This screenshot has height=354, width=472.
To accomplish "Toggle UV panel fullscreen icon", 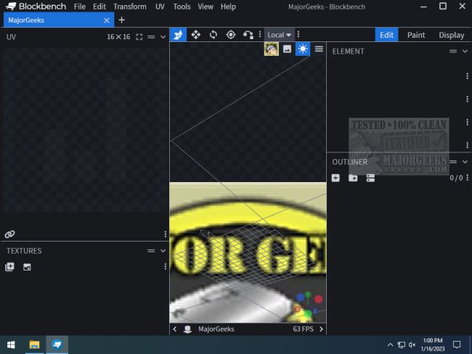I will [139, 37].
